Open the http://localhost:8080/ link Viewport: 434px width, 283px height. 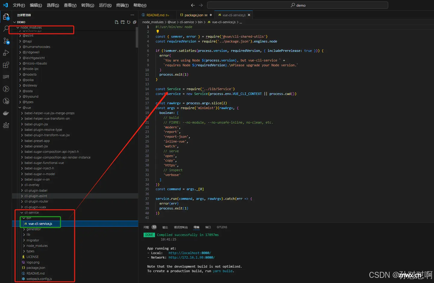(190, 253)
